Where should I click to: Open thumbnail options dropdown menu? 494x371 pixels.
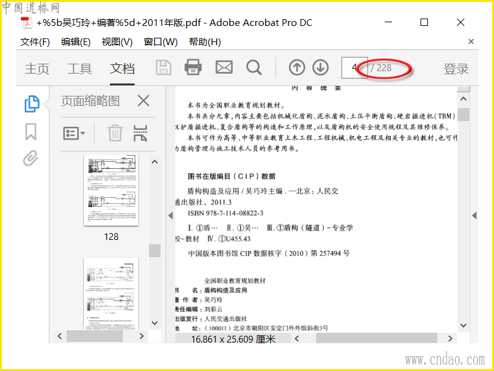(x=74, y=134)
